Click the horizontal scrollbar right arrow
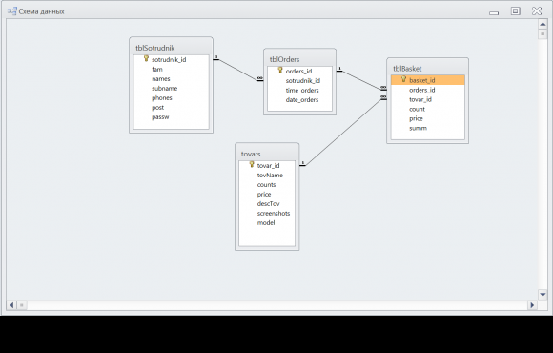Image resolution: width=553 pixels, height=353 pixels. click(532, 305)
